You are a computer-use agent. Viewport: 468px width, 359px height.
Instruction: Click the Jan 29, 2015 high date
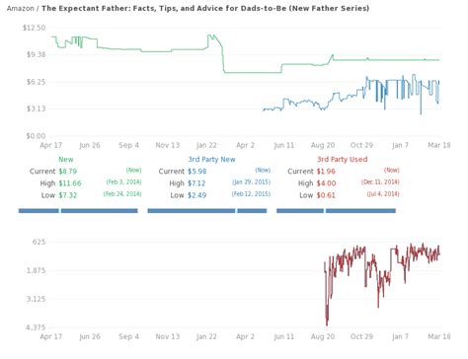coord(252,182)
